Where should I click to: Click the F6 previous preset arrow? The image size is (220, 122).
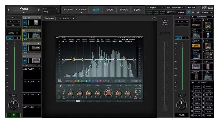pyautogui.click(x=120, y=37)
